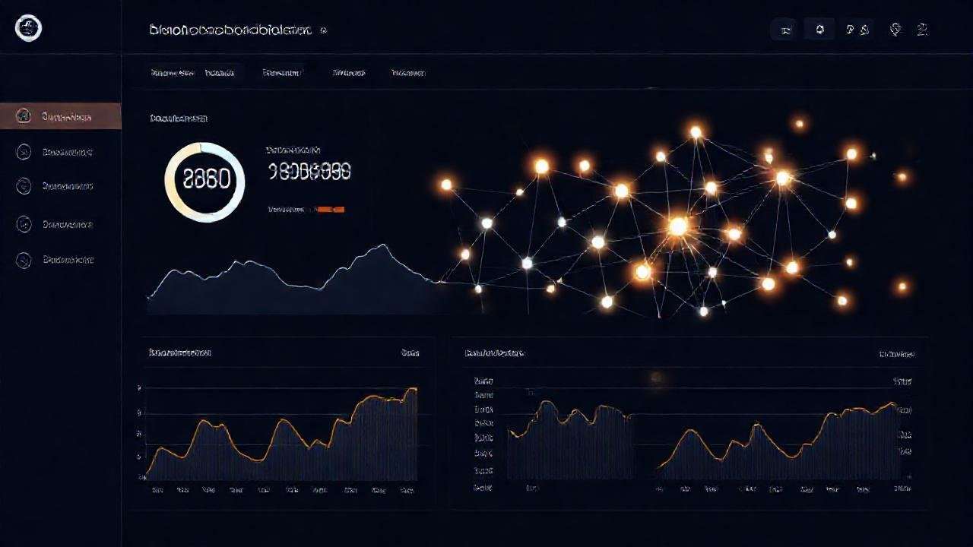Click the fourth icon in the top-right toolbar

point(895,30)
